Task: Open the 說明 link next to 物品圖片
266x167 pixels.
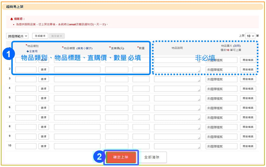Action: tap(237, 46)
